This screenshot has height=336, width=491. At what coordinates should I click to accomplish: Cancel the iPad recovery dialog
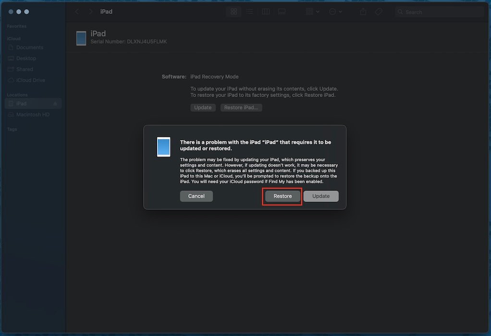click(196, 196)
